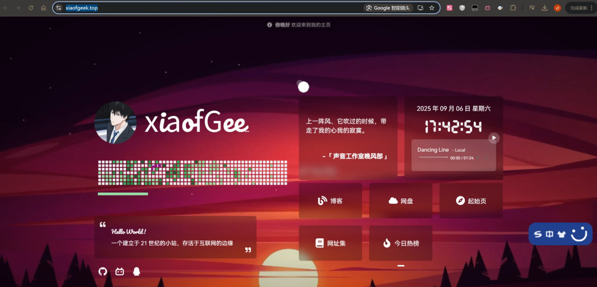Open the pink translate extension icon

coord(449,8)
